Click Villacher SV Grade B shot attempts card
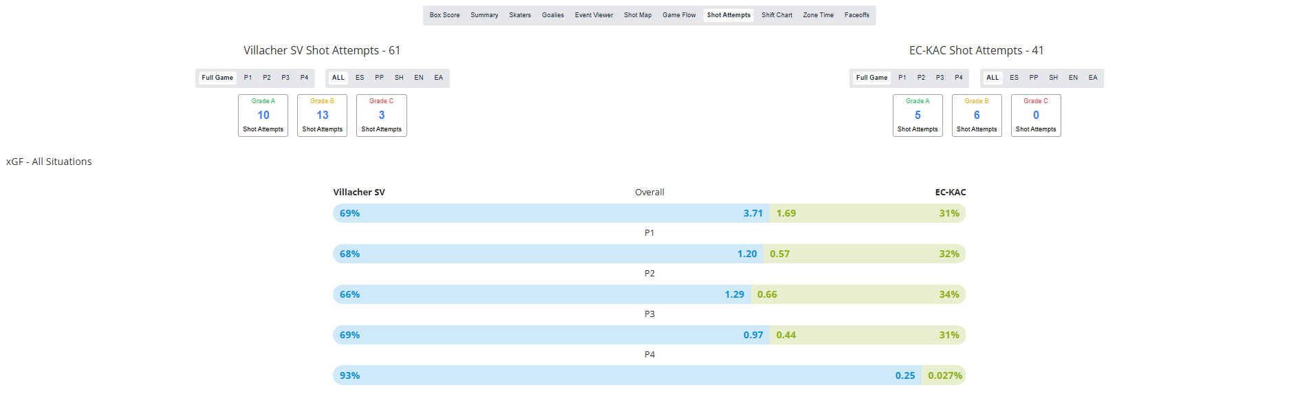This screenshot has height=405, width=1302. [322, 116]
